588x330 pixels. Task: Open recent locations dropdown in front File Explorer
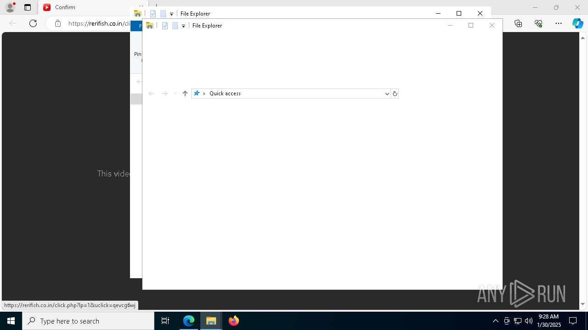coord(175,93)
